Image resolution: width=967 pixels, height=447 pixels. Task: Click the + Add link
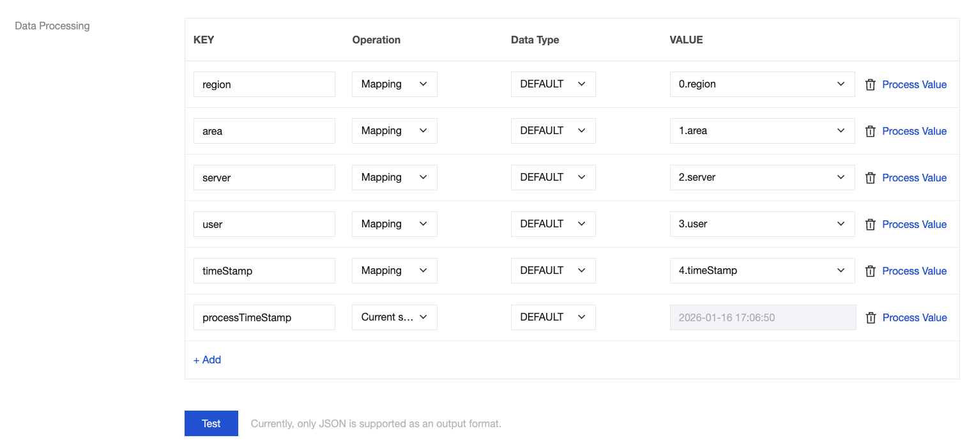pos(207,360)
